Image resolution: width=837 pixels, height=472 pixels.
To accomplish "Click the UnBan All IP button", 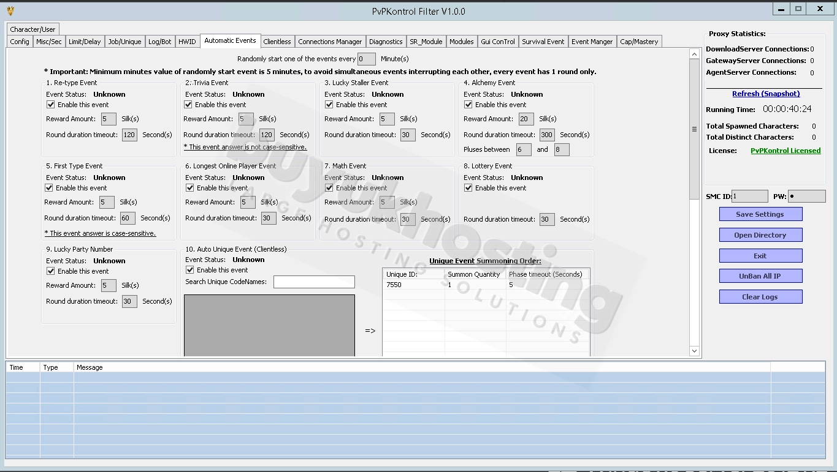I will [x=760, y=276].
